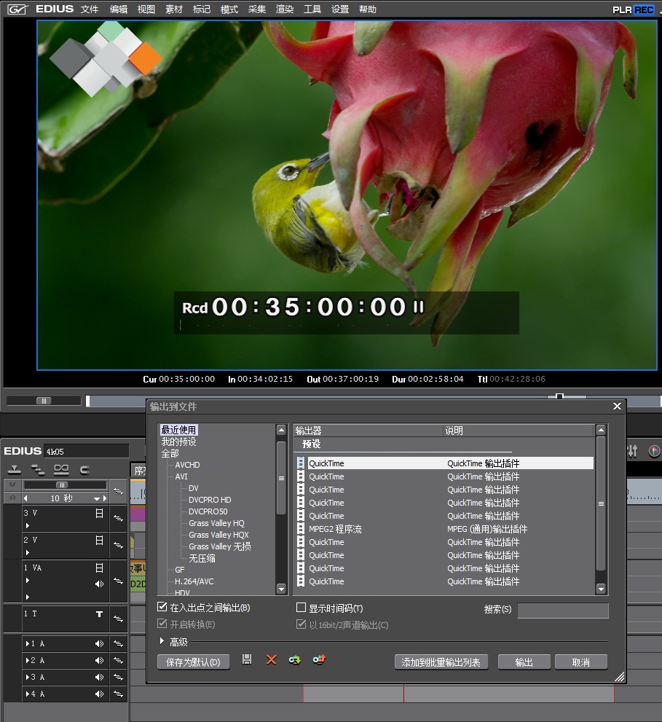The image size is (662, 722).
Task: Mute the speaker on track 1 A
Action: tap(99, 644)
